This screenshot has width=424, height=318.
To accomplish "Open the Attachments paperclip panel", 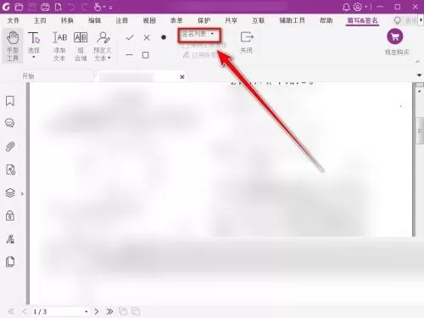I will click(10, 147).
